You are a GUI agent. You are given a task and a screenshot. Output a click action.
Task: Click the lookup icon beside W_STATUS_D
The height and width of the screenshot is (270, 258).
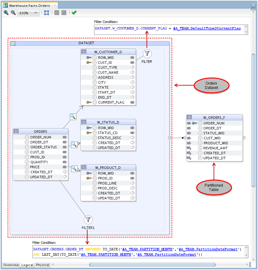[x=74, y=145]
